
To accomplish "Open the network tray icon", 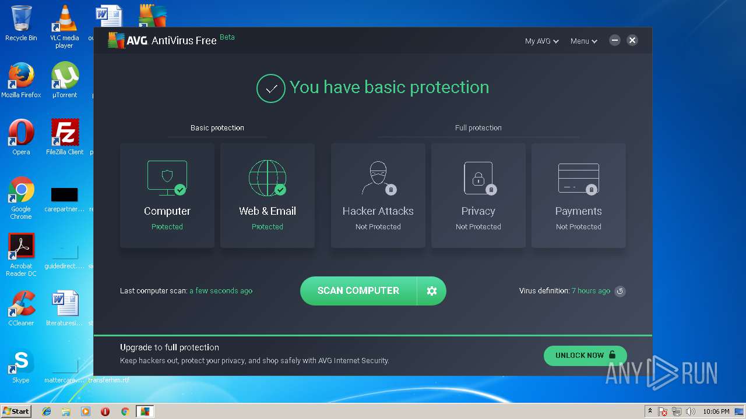I will [x=677, y=411].
